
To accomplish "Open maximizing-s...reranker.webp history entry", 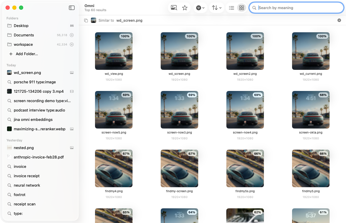I will pyautogui.click(x=40, y=129).
